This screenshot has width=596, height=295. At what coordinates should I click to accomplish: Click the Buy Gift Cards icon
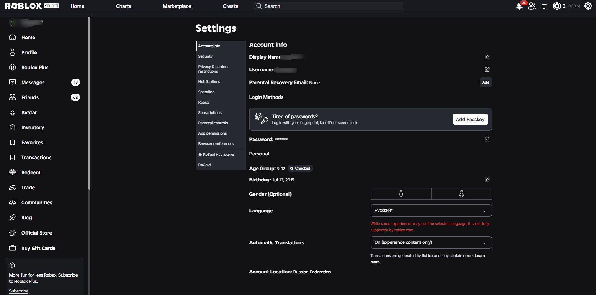click(13, 248)
